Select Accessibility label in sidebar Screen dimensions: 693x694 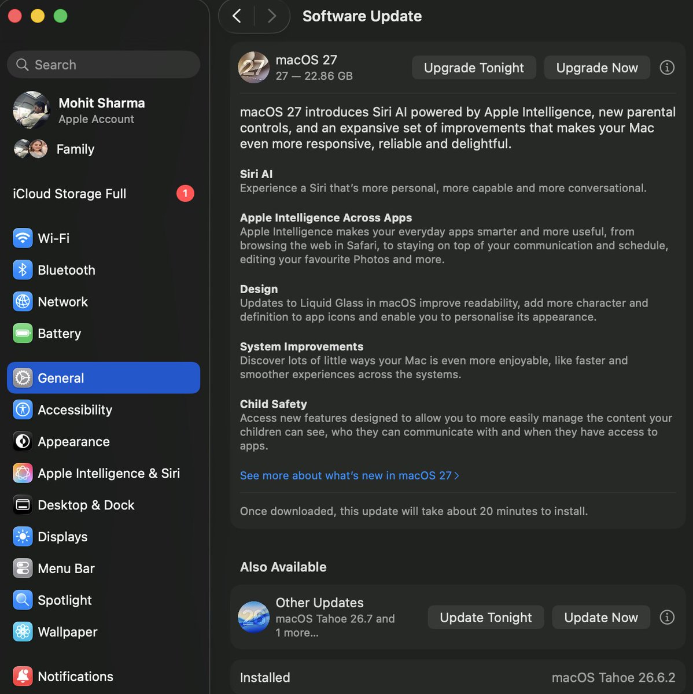pos(75,410)
